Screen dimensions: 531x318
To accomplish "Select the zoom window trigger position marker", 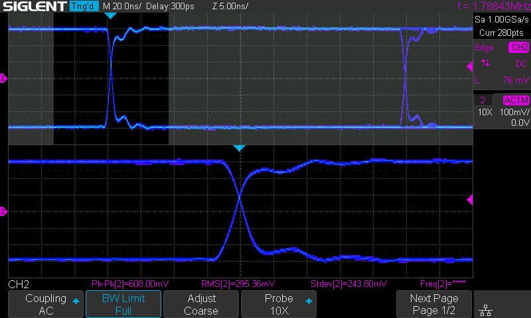I will (x=240, y=148).
